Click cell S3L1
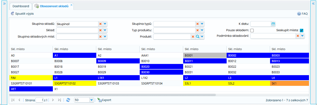This screenshot has height=105, width=317. click(x=205, y=83)
